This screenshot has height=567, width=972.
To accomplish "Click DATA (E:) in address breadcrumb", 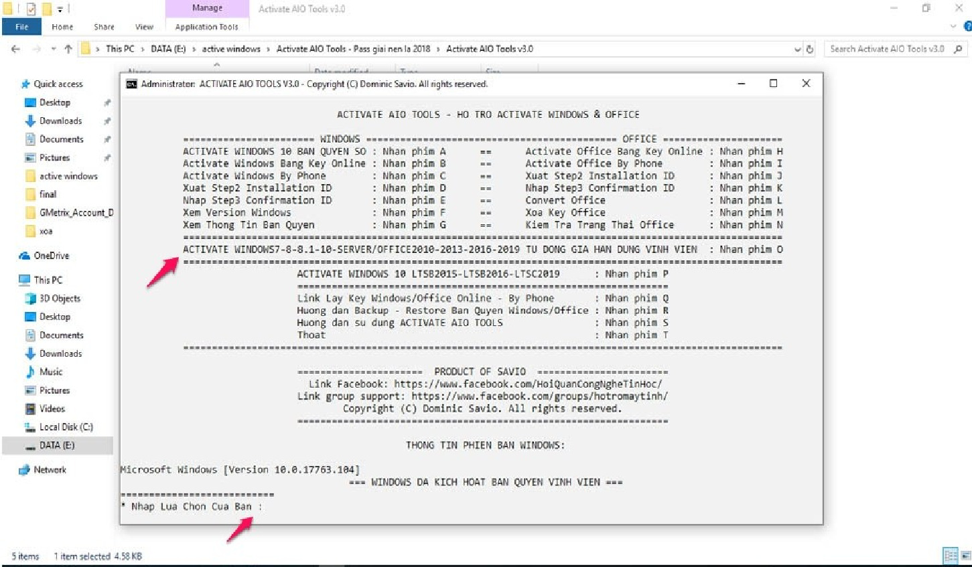I will [168, 49].
